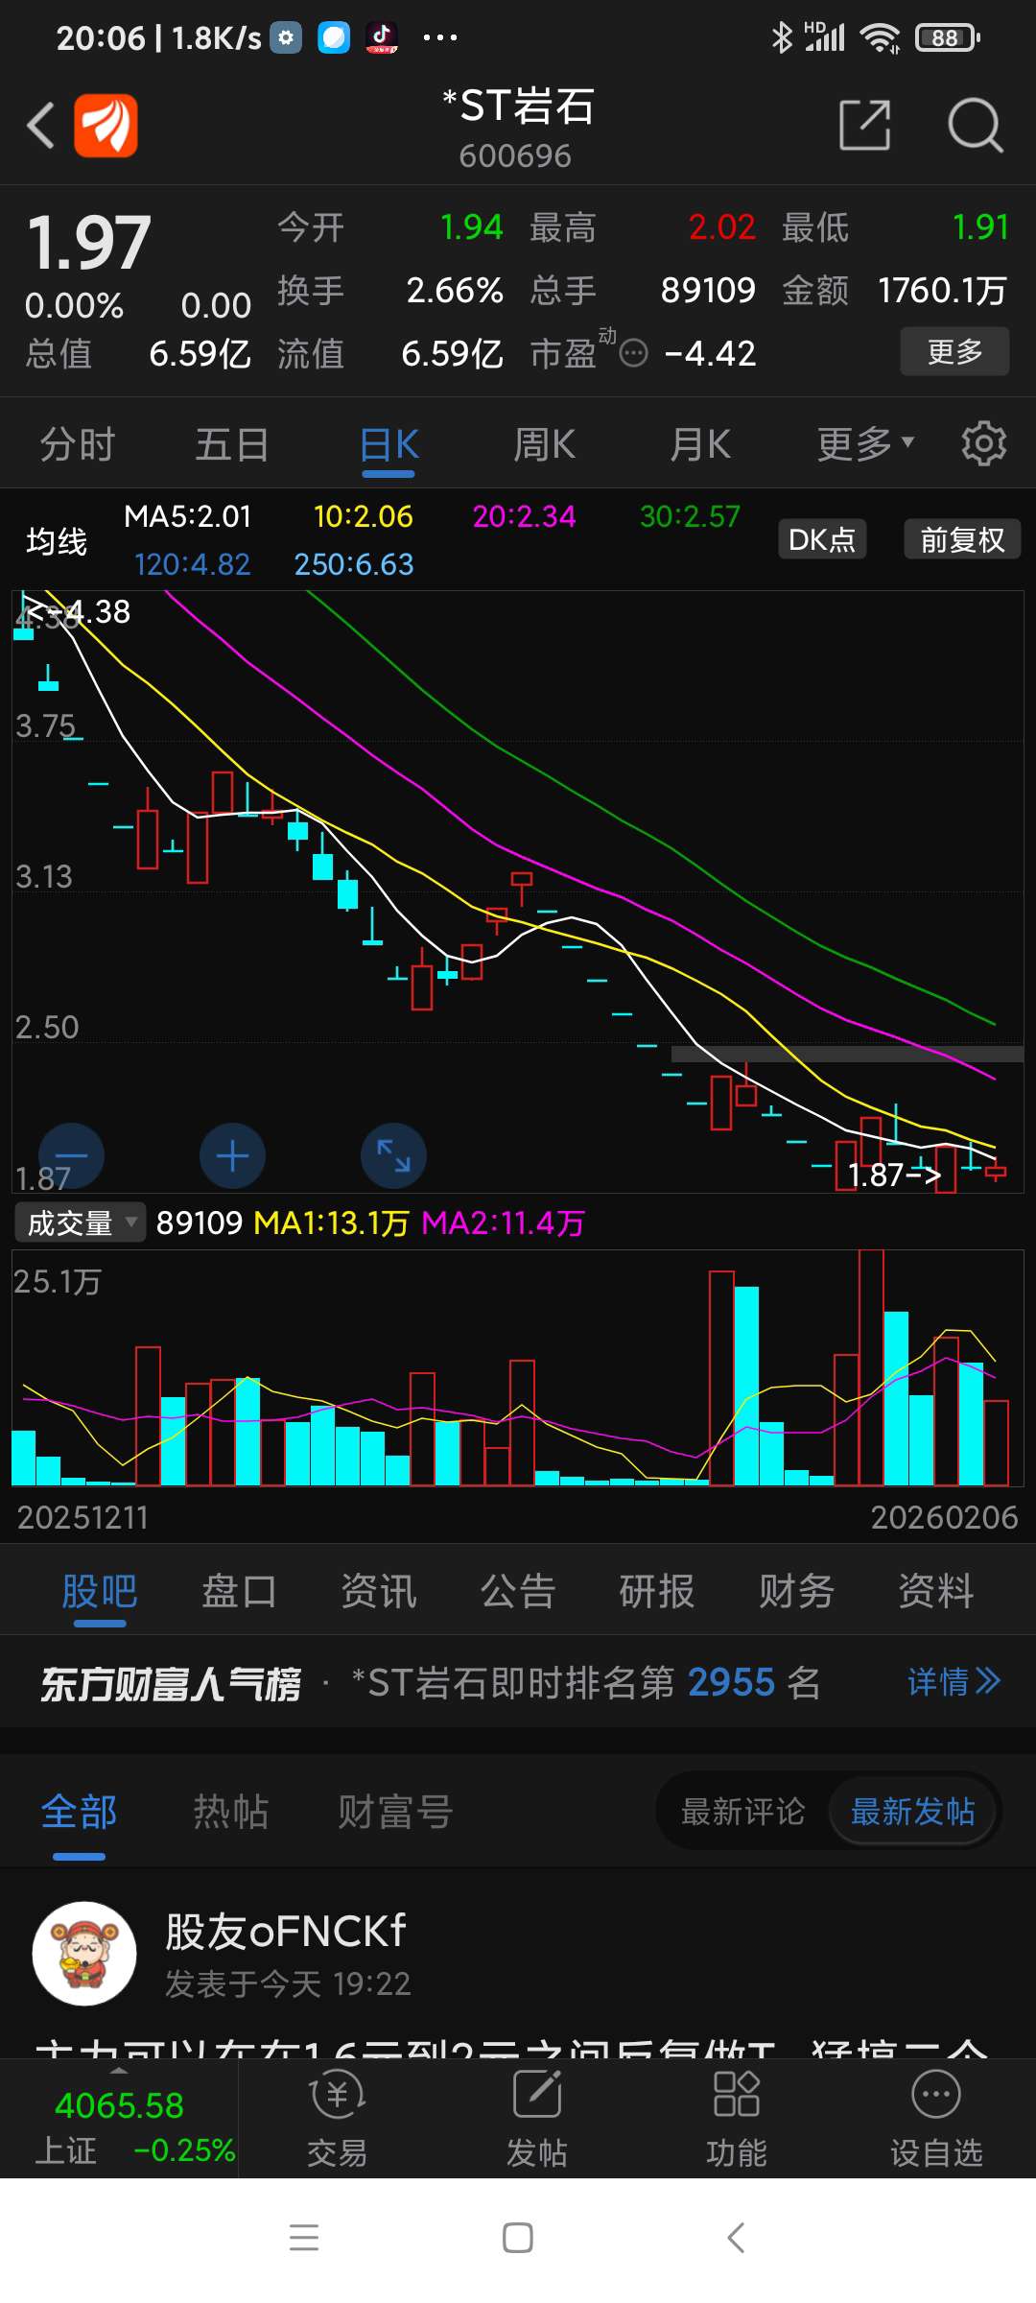Select the 五日 chart tab

point(232,444)
